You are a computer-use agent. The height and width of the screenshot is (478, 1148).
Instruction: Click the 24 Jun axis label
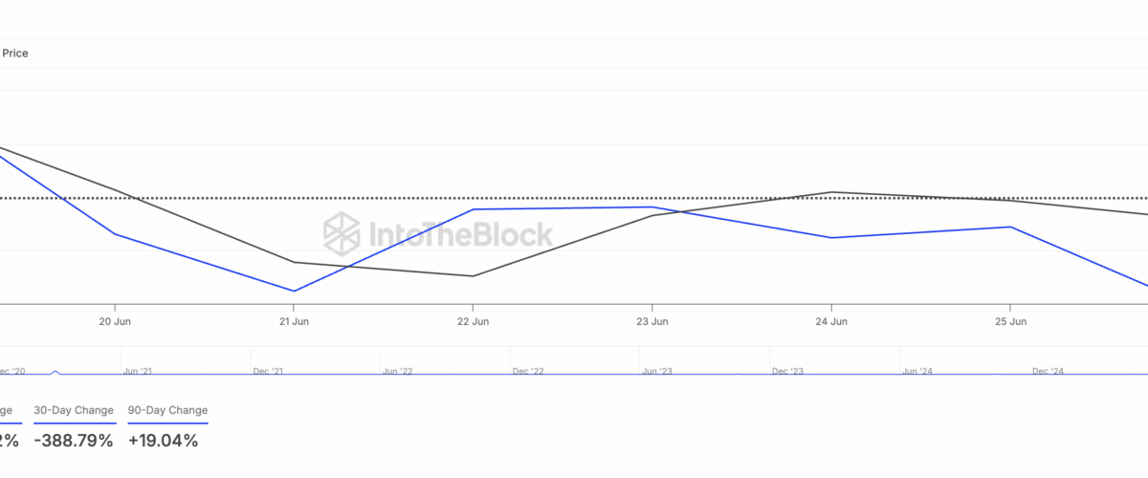(830, 322)
